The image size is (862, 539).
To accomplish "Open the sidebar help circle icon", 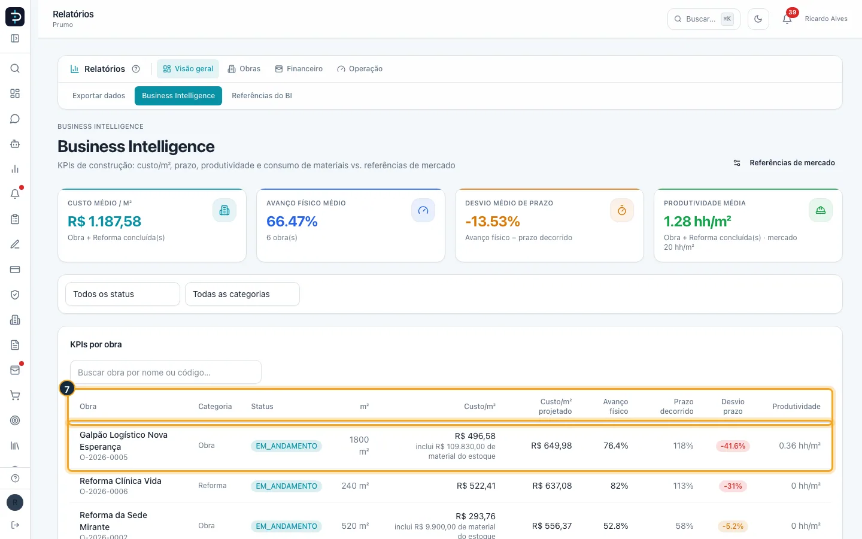I will (15, 478).
